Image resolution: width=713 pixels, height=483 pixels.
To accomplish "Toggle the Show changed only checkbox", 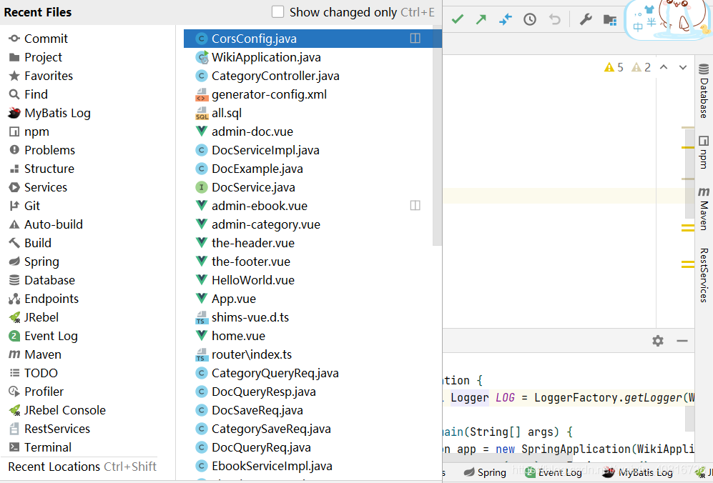I will tap(277, 12).
